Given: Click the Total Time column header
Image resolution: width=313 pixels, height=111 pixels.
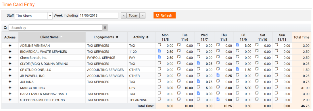Looking at the screenshot, I should (301, 37).
